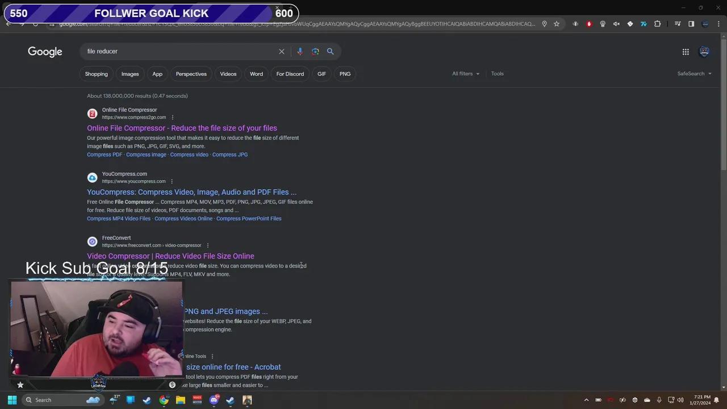Clear the search box with X

[x=281, y=51]
